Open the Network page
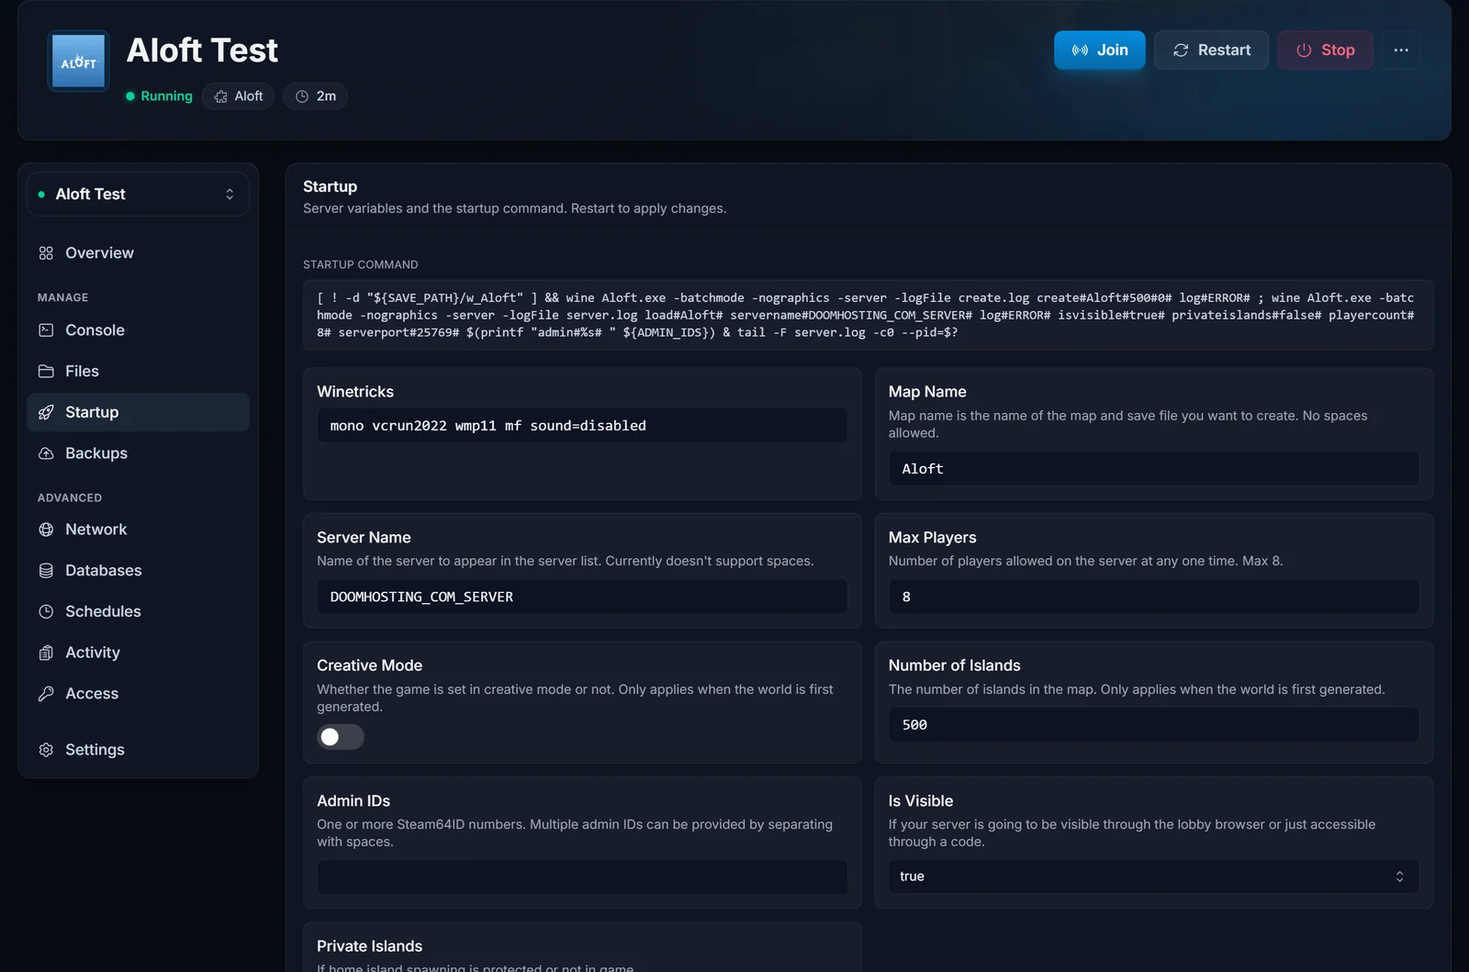Viewport: 1469px width, 972px height. pos(138,530)
